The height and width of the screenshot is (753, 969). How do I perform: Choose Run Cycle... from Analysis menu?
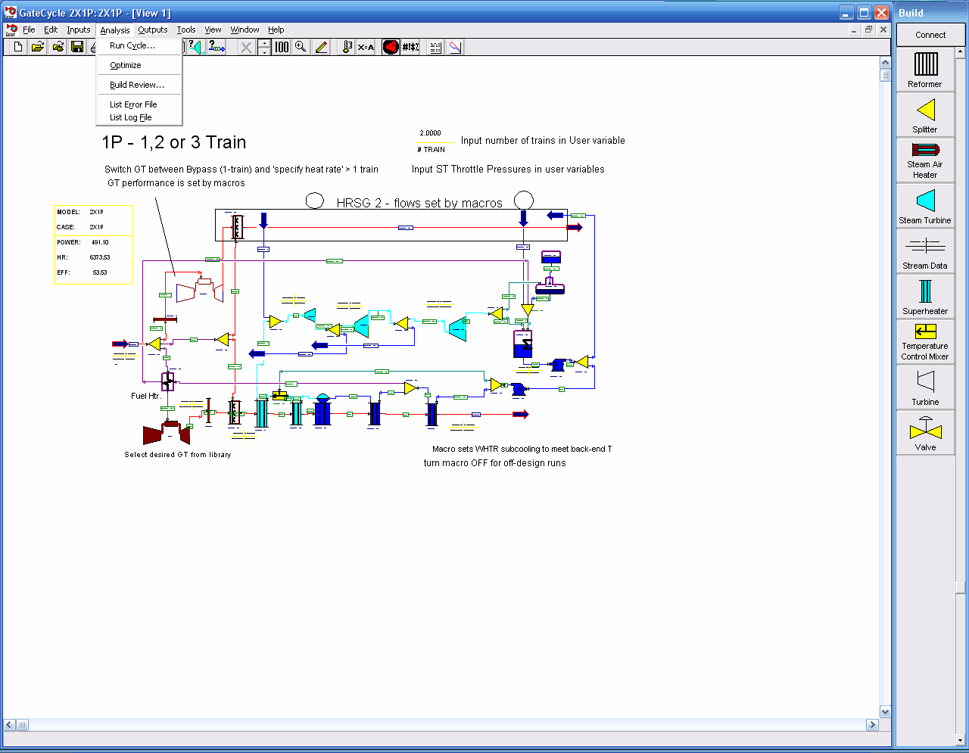(x=139, y=45)
